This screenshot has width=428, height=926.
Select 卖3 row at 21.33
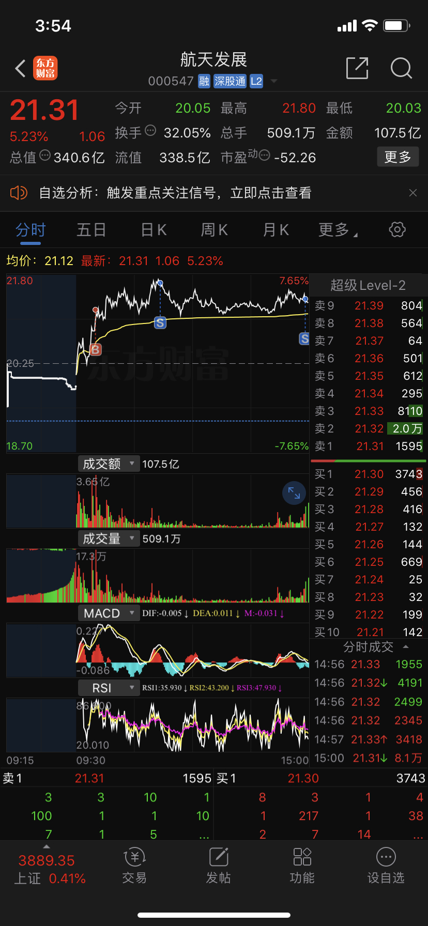[x=368, y=411]
